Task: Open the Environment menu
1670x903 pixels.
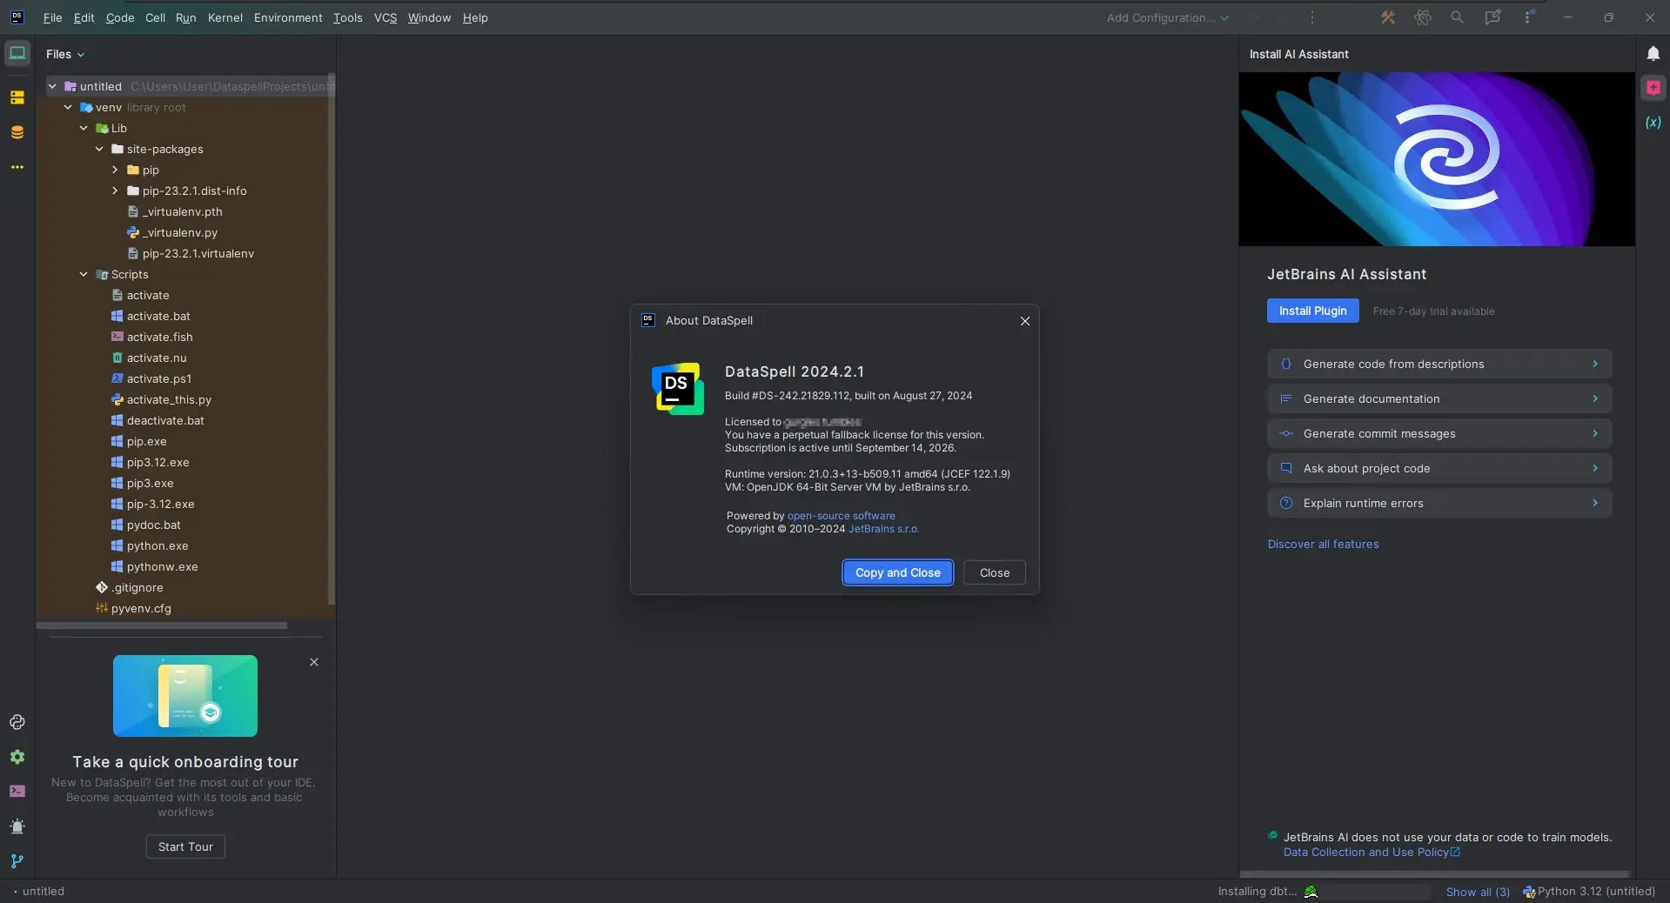Action: 288,17
